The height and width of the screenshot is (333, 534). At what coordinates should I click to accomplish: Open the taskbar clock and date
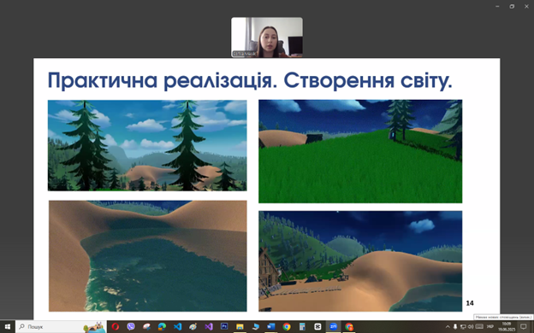507,327
